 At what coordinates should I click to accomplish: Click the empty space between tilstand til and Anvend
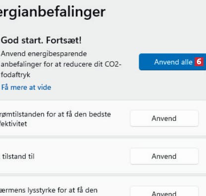tap(83, 157)
